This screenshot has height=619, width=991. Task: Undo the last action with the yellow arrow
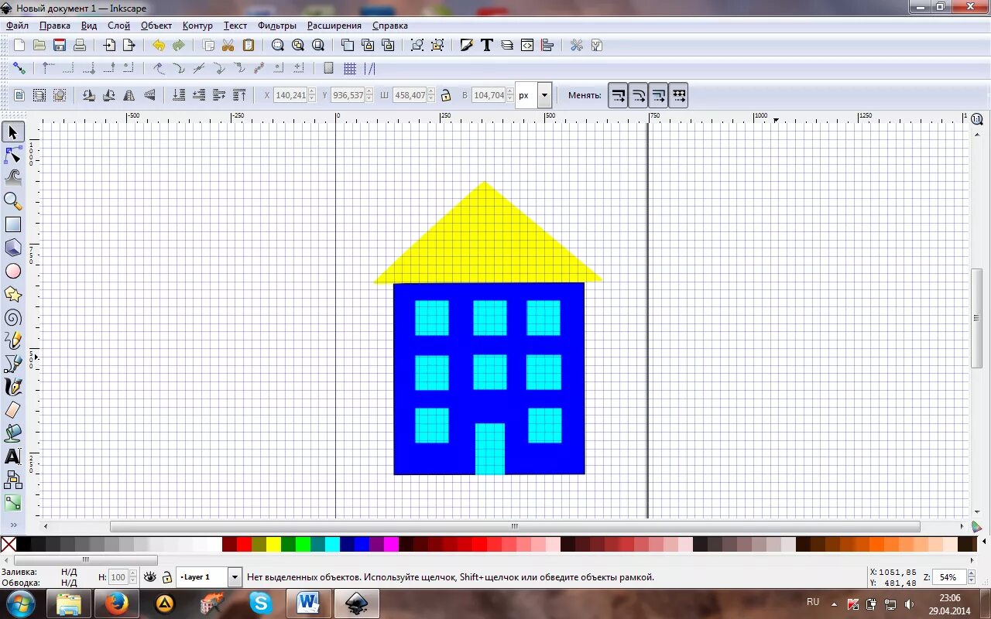[159, 45]
